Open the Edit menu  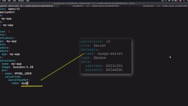point(9,1)
